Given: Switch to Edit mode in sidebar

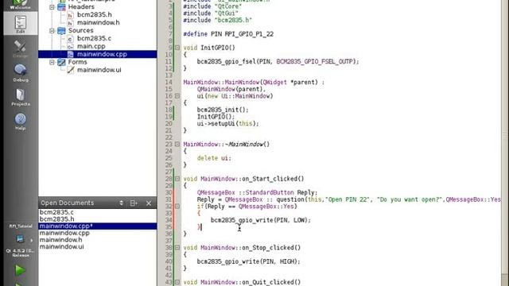Looking at the screenshot, I should 21,23.
